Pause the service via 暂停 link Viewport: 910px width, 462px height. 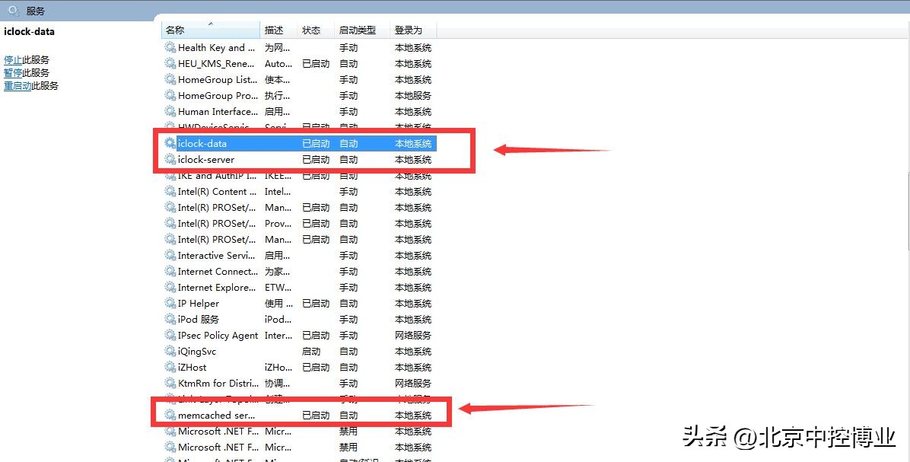(13, 72)
